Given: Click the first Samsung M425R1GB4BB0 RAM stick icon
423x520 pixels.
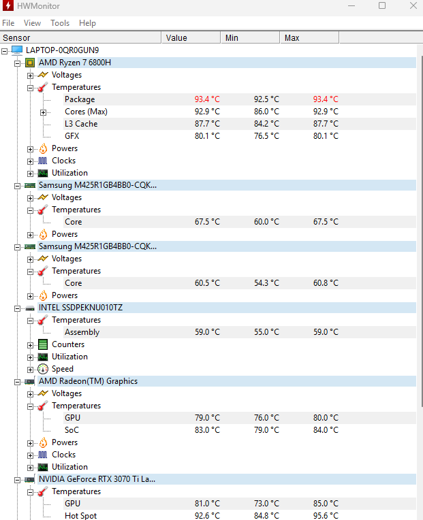Looking at the screenshot, I should tap(30, 185).
